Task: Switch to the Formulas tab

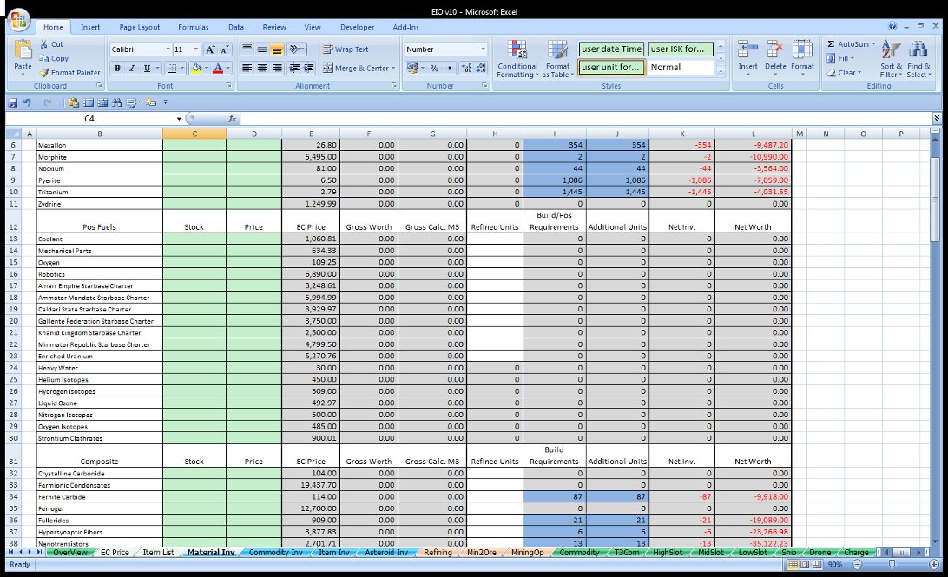Action: [194, 27]
